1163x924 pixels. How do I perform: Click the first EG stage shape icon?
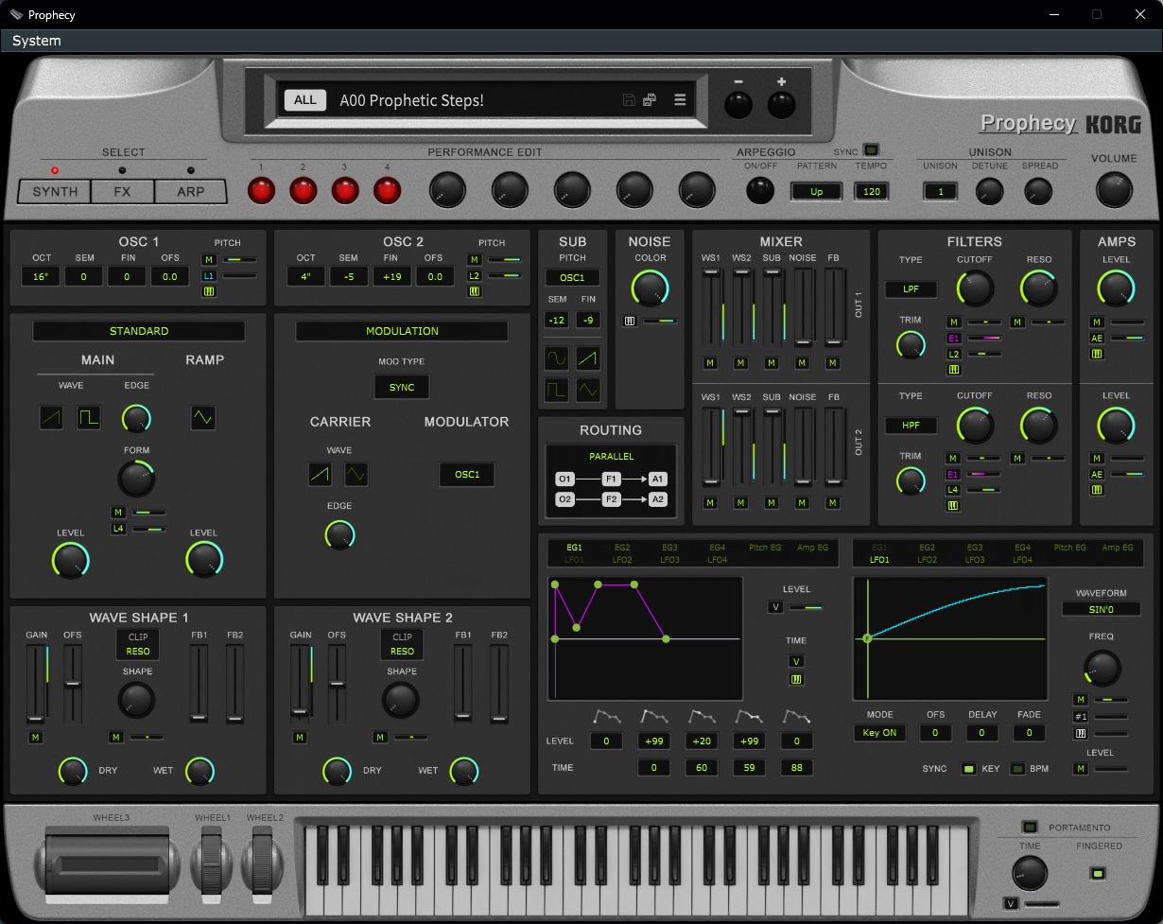[x=606, y=717]
